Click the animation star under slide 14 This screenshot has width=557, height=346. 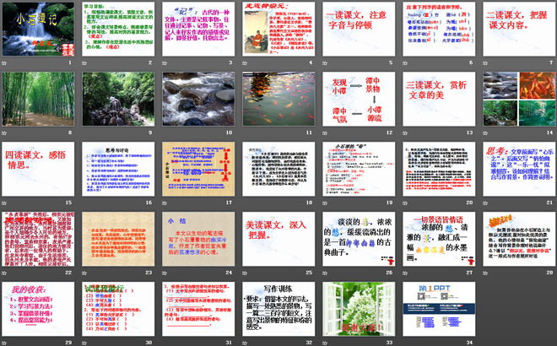click(x=485, y=133)
